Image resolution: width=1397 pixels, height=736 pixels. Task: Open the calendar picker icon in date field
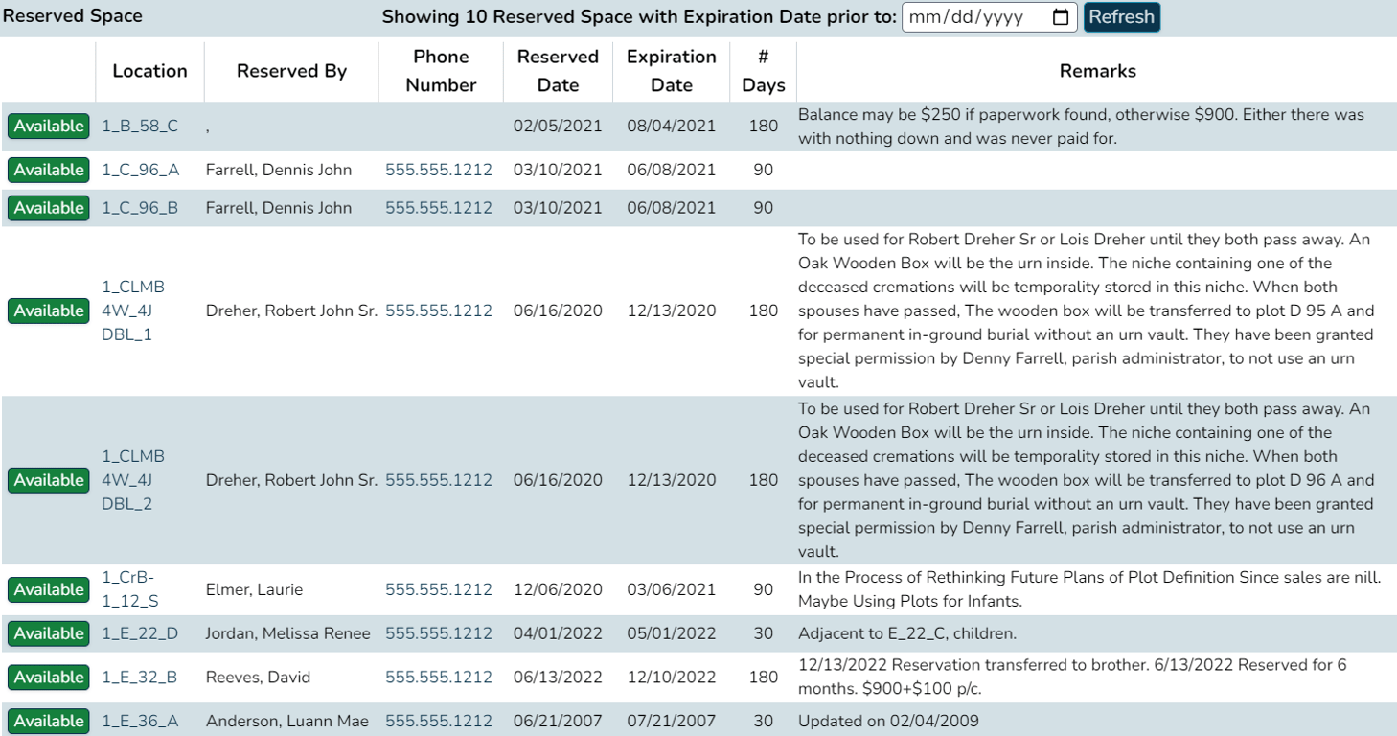1061,17
